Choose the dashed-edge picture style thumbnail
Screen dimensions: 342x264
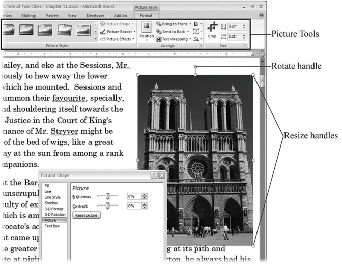(64, 30)
